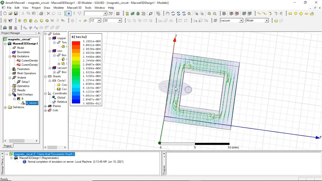The width and height of the screenshot is (322, 181).
Task: Select B_Vector1 in Field Overlays
Action: (32, 103)
